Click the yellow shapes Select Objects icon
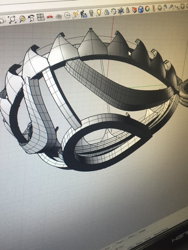The width and height of the screenshot is (188, 250). pos(76,14)
